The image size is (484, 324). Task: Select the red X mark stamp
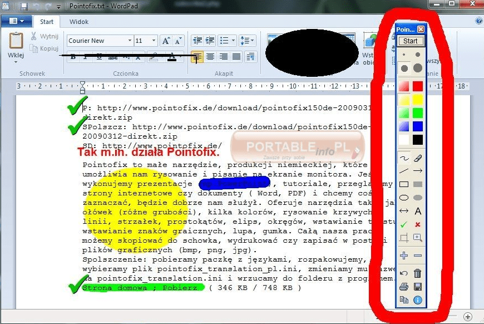418,224
